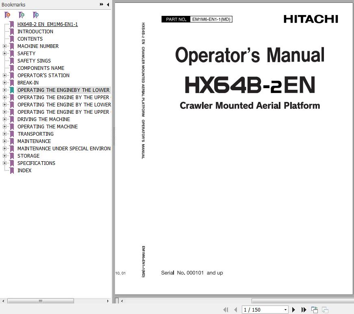Viewport: 354px width, 314px height.
Task: Go to last page button
Action: tap(304, 310)
